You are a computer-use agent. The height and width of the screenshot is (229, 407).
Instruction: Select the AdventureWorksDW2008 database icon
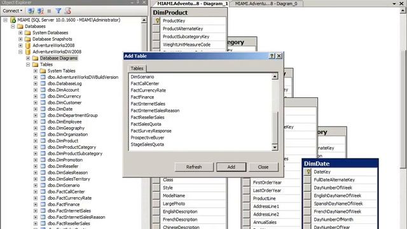(x=28, y=52)
